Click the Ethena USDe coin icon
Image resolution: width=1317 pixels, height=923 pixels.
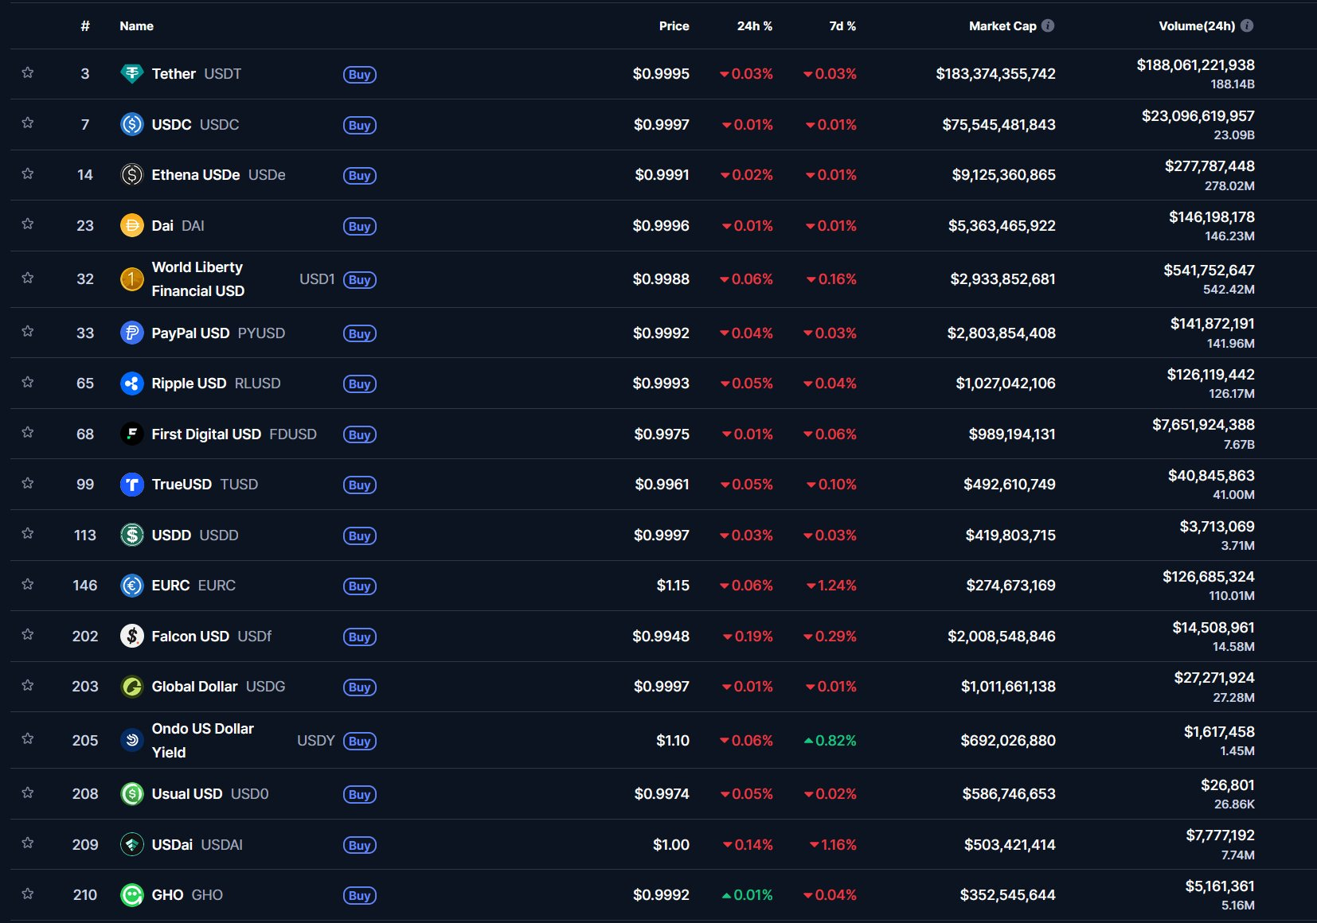(x=131, y=174)
